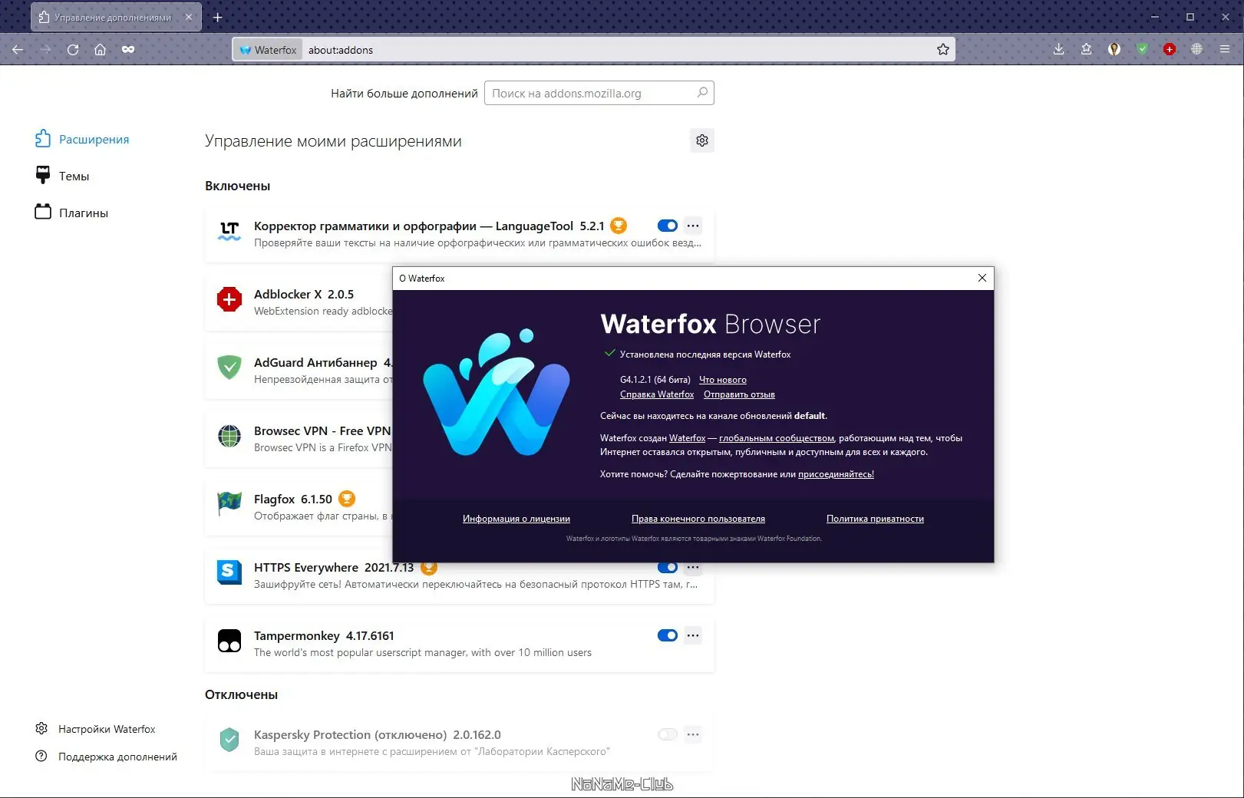Select the Управление дополнениями tab
1244x798 pixels.
(116, 17)
